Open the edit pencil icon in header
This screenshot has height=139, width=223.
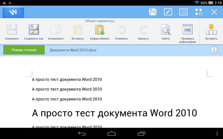tap(168, 12)
